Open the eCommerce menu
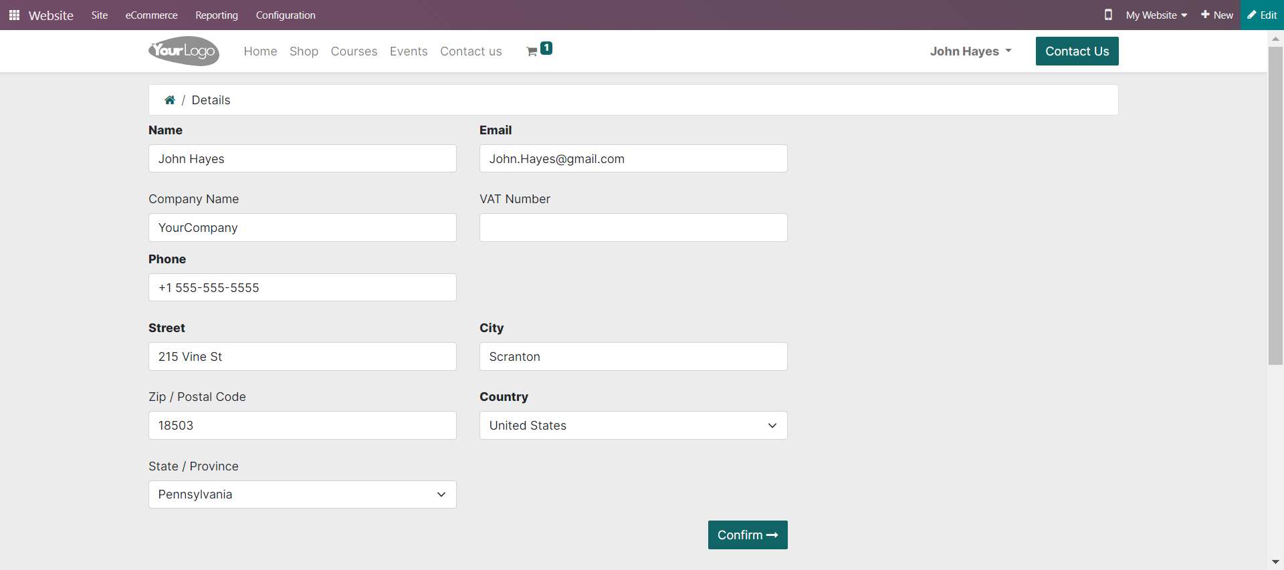The image size is (1284, 570). [x=152, y=15]
